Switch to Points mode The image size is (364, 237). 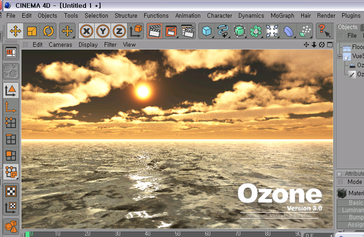pyautogui.click(x=11, y=123)
